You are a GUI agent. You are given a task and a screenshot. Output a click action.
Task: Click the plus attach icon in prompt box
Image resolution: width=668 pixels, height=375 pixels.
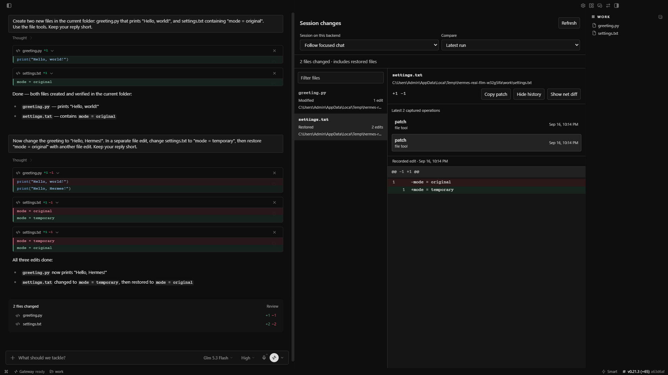point(13,358)
